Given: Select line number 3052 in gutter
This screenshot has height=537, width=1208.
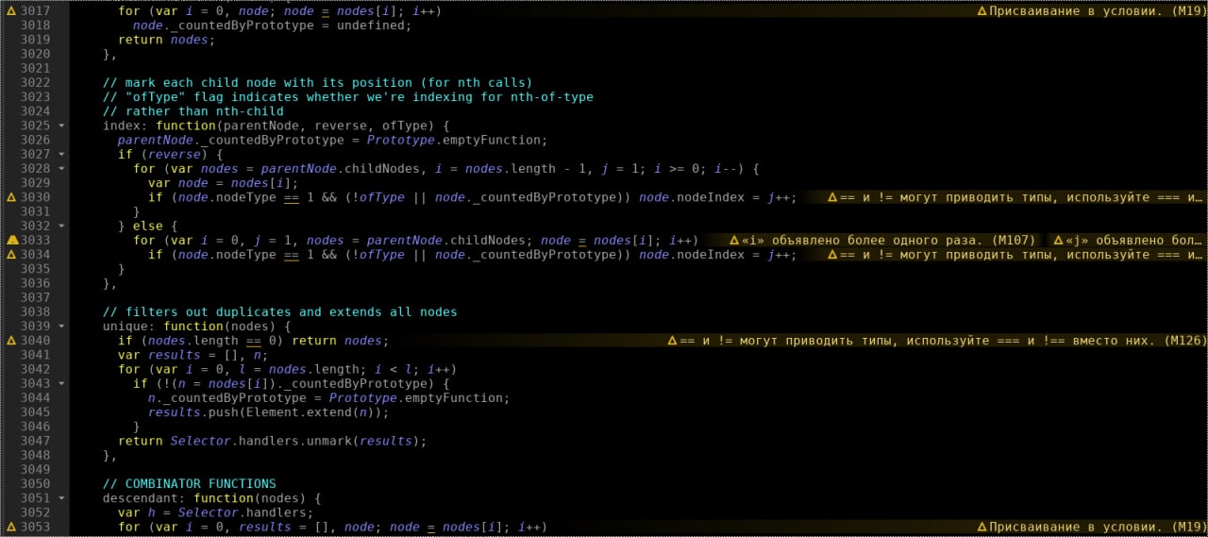Looking at the screenshot, I should click(x=35, y=512).
